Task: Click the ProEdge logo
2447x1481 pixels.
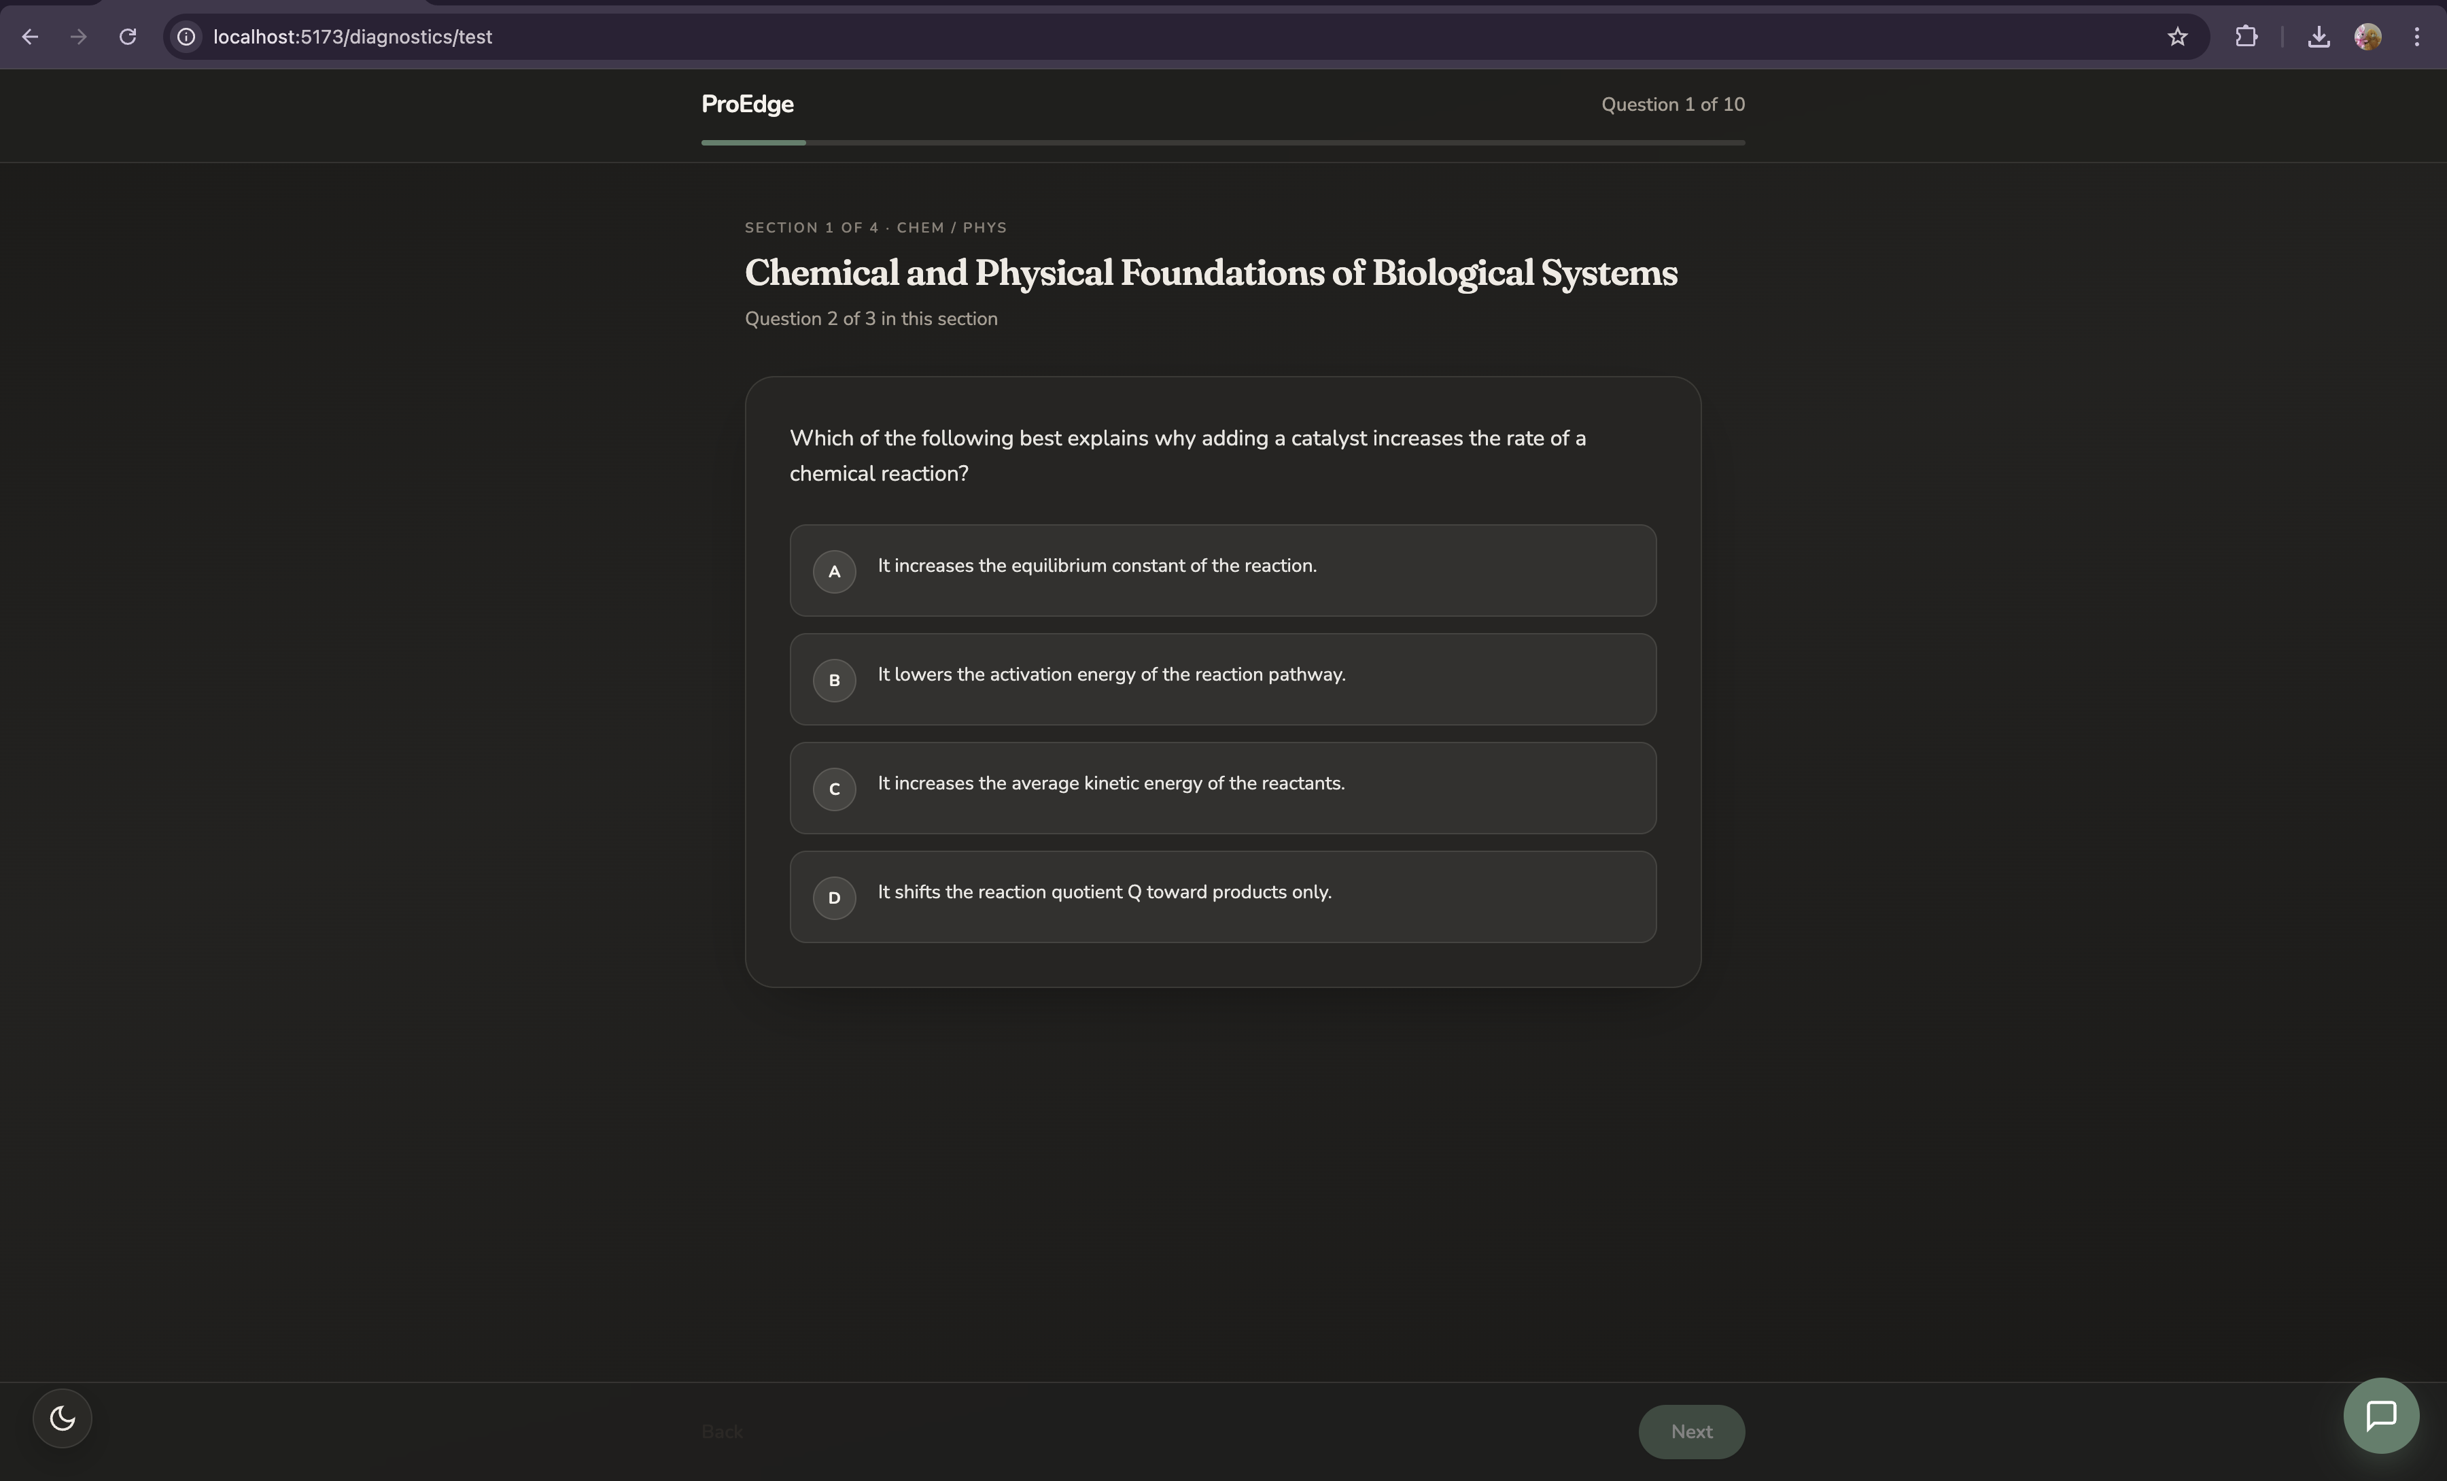Action: point(747,104)
